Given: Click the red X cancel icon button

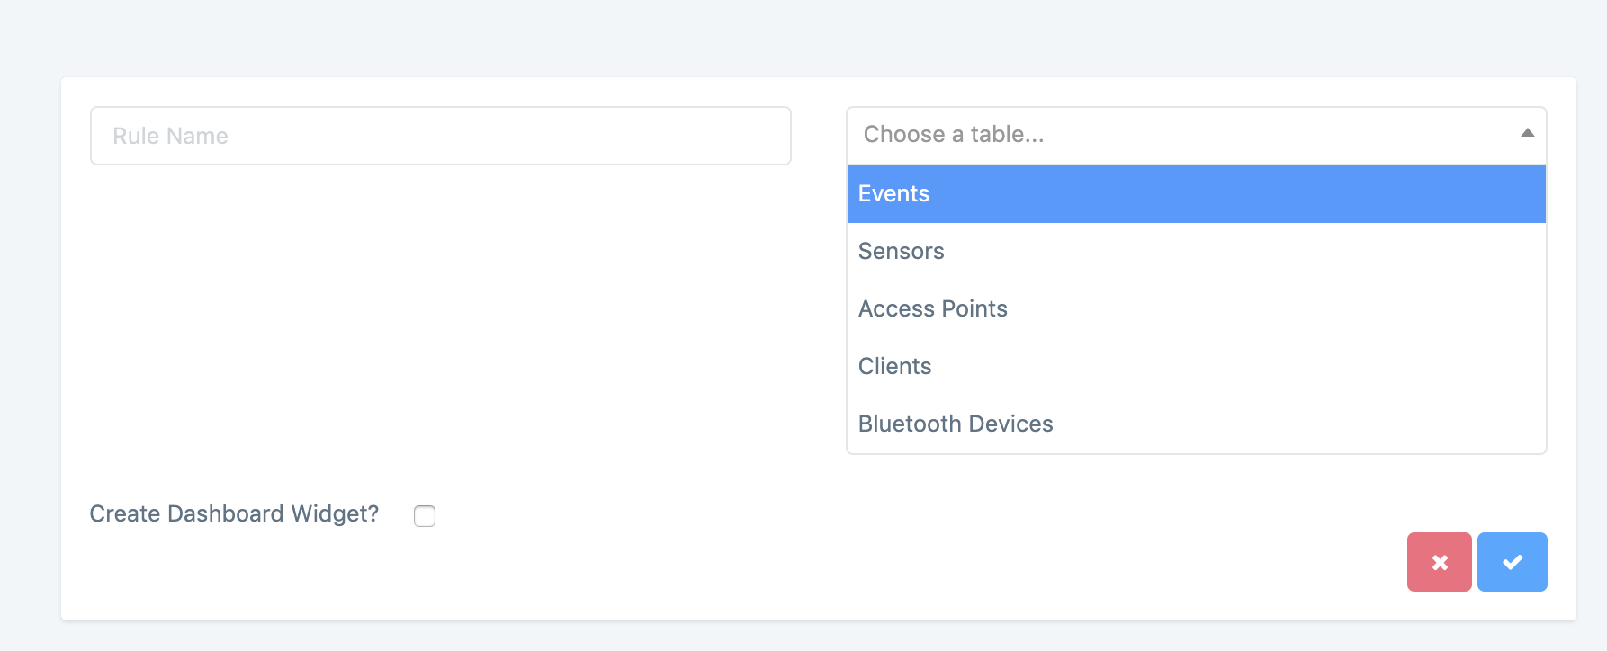Looking at the screenshot, I should click(1439, 562).
